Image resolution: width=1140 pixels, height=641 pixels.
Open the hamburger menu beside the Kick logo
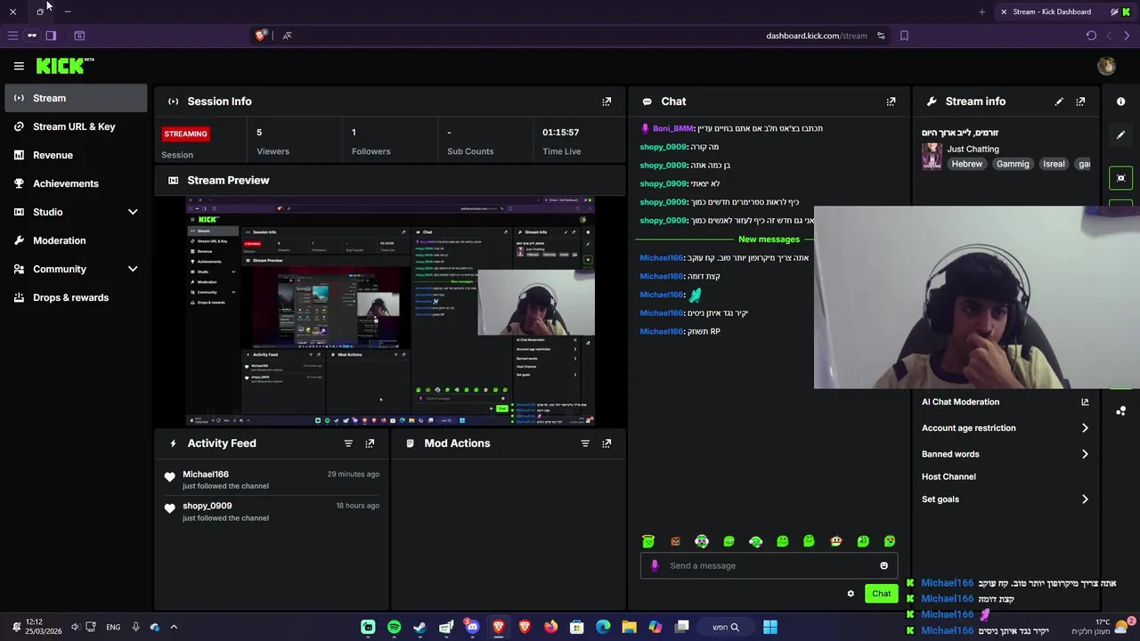[x=19, y=66]
